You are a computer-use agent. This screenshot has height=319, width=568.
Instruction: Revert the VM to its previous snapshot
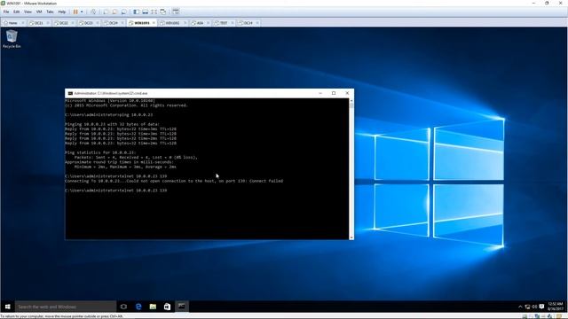pos(114,12)
